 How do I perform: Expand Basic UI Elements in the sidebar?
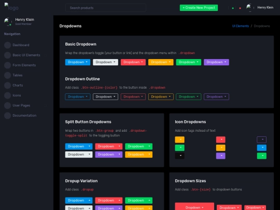(x=26, y=55)
